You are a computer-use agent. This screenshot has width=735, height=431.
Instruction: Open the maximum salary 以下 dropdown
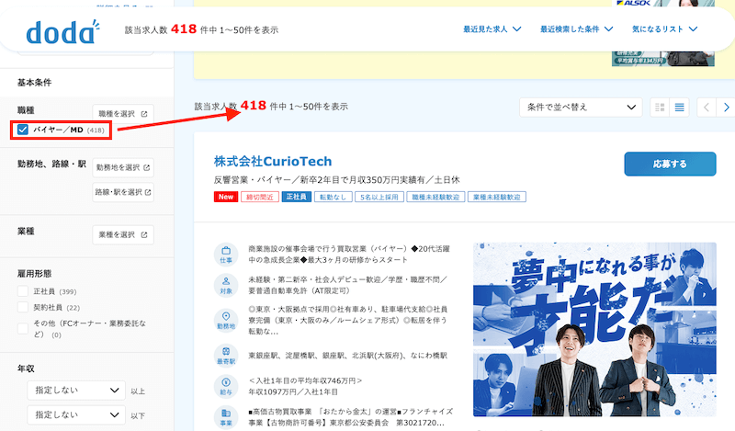pyautogui.click(x=76, y=414)
